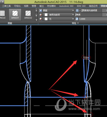
Task: Click pattern gallery up arrow
Action: point(36,11)
